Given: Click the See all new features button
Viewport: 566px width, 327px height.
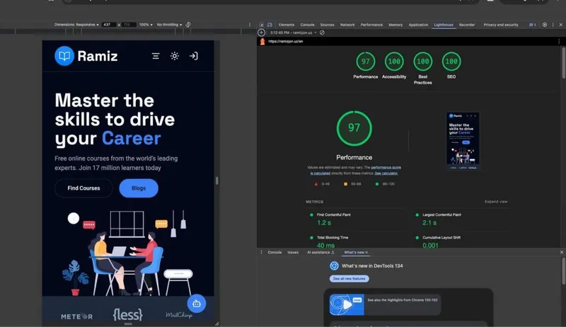Looking at the screenshot, I should point(349,279).
